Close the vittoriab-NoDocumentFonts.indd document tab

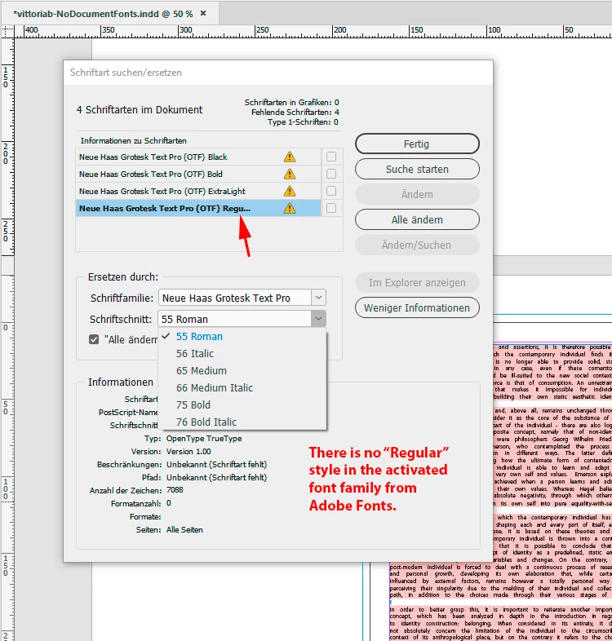203,14
